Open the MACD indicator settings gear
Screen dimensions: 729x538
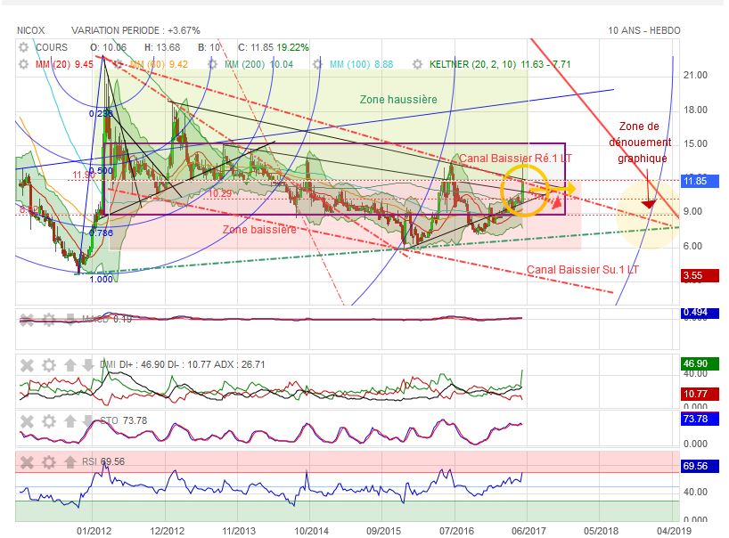coord(49,319)
